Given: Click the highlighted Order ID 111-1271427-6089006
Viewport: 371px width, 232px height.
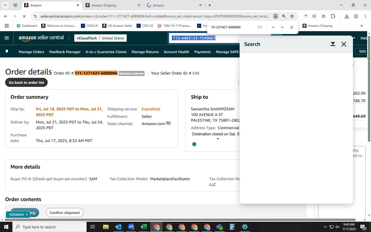Looking at the screenshot, I should (96, 73).
